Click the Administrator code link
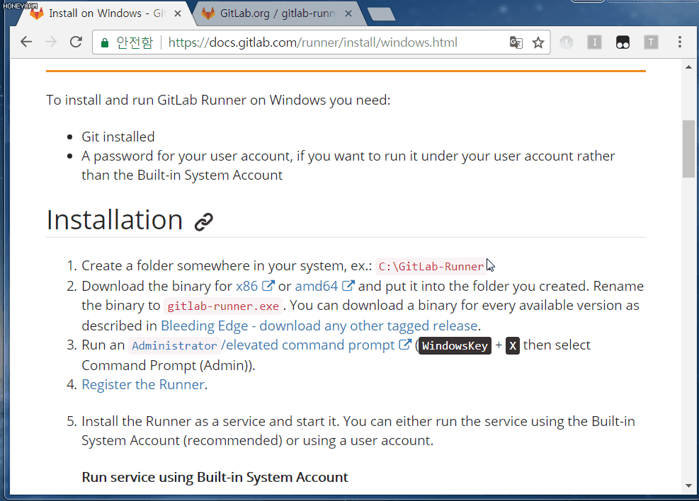Viewport: 699px width, 501px height. pos(174,345)
